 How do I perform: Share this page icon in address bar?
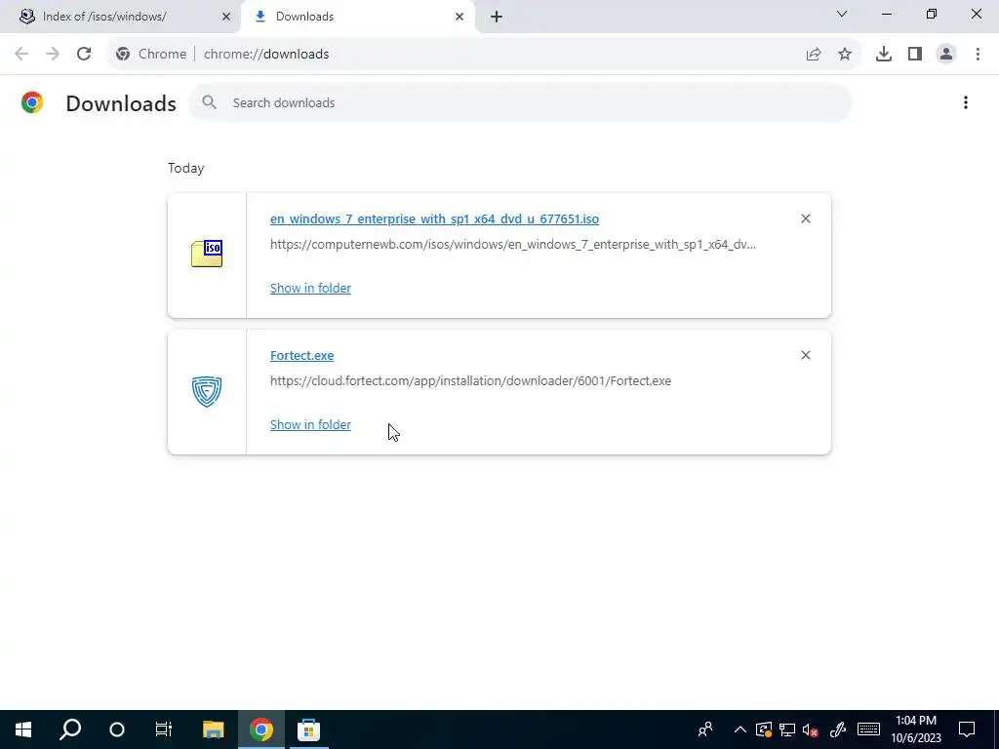click(814, 55)
